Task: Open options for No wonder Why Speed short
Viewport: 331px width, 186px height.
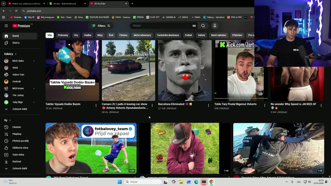Action: point(321,105)
